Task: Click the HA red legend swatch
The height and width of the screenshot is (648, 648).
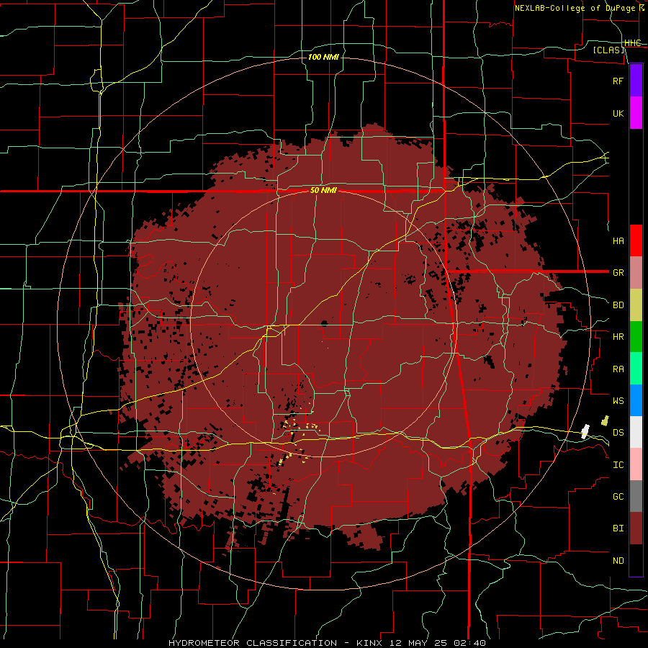Action: point(636,240)
